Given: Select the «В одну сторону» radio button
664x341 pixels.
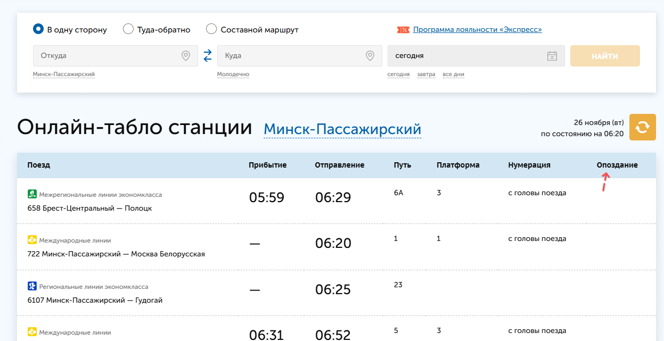Looking at the screenshot, I should [38, 29].
